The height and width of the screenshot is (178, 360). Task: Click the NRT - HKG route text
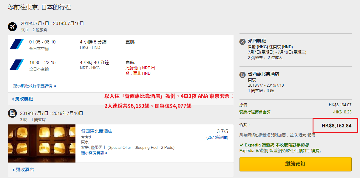(x=90, y=68)
